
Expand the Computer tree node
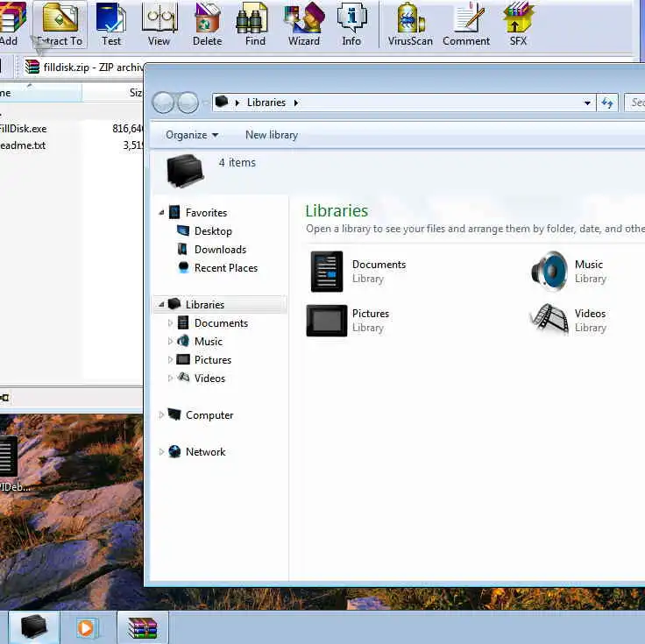[161, 415]
